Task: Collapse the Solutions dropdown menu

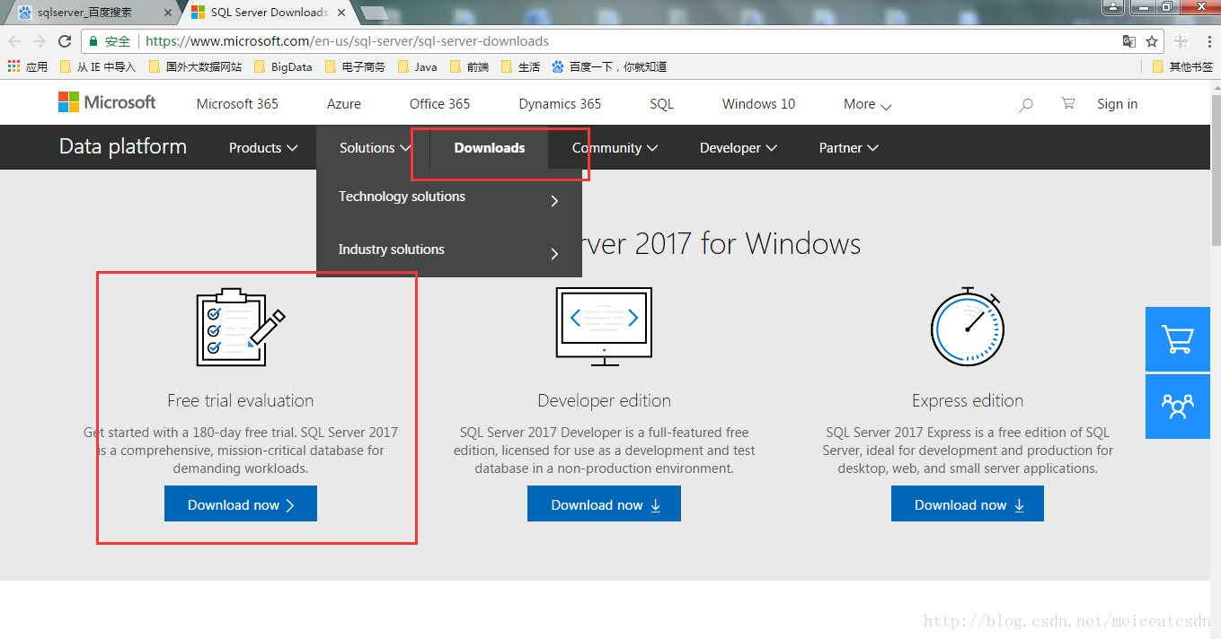Action: point(375,148)
